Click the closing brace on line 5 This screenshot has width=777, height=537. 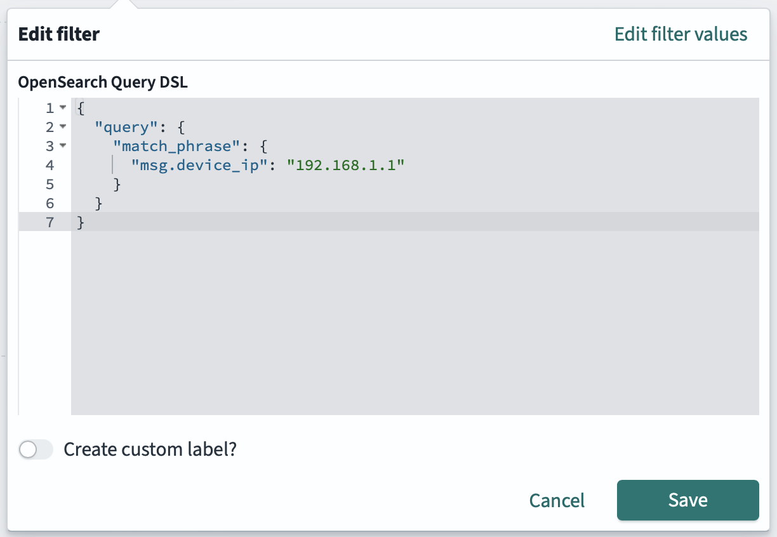coord(116,184)
